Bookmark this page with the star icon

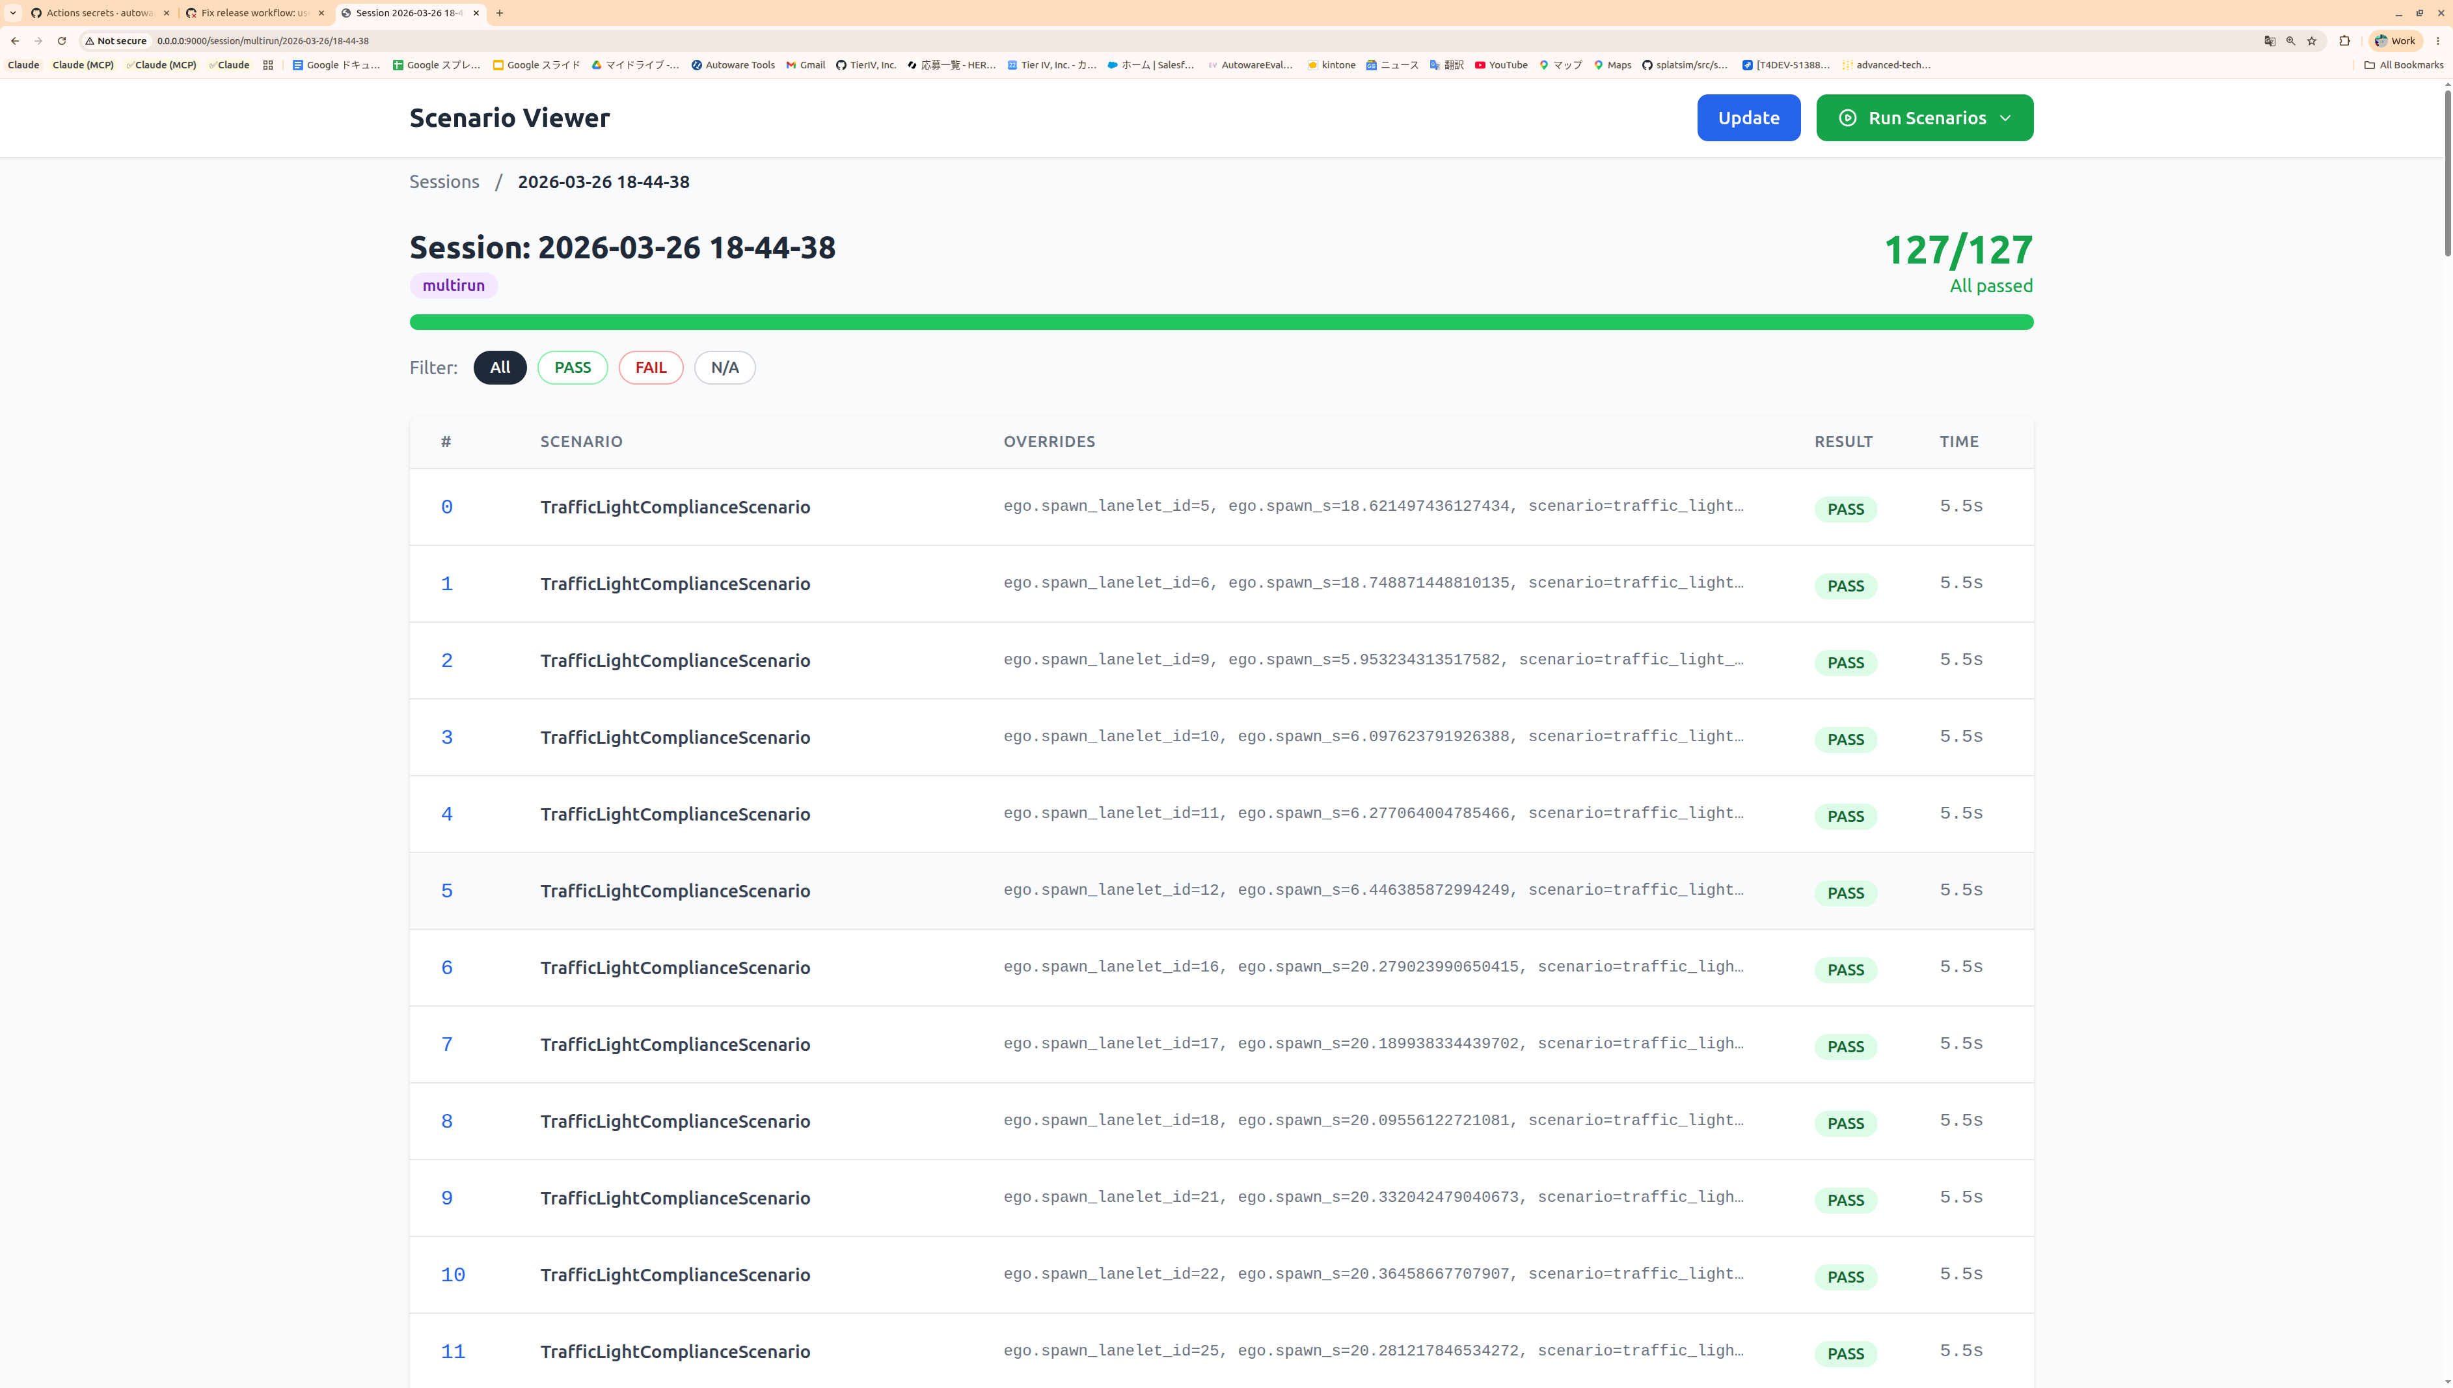[2311, 41]
